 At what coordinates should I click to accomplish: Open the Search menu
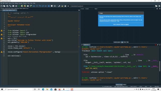click(x=7, y=3)
